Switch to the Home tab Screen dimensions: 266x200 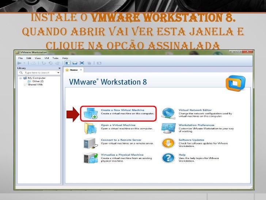click(x=74, y=70)
